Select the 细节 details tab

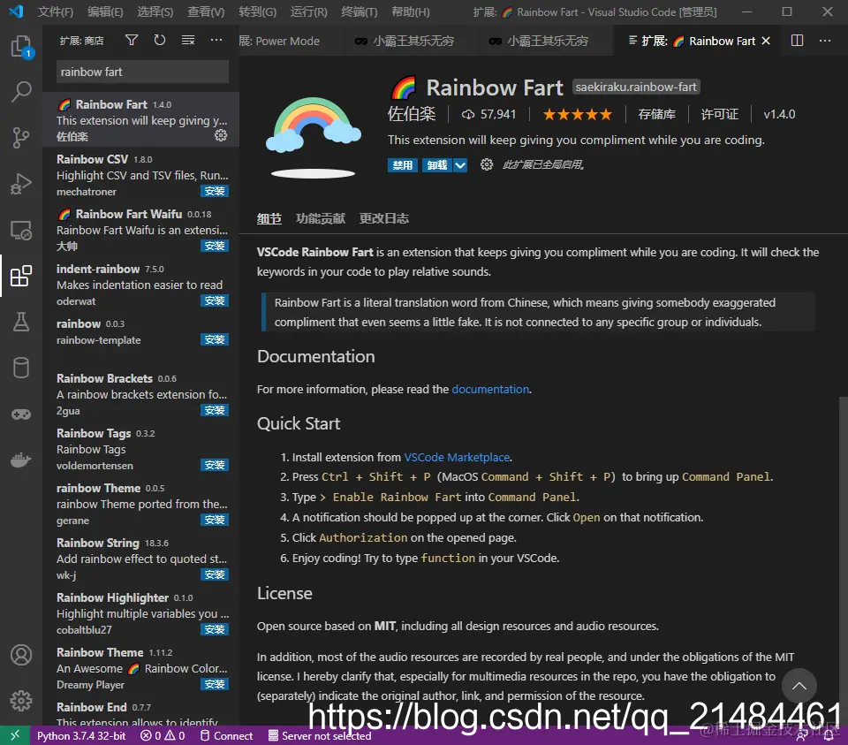coord(269,218)
